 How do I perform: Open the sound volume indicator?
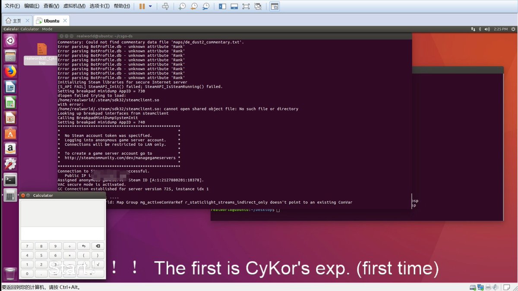(x=487, y=29)
